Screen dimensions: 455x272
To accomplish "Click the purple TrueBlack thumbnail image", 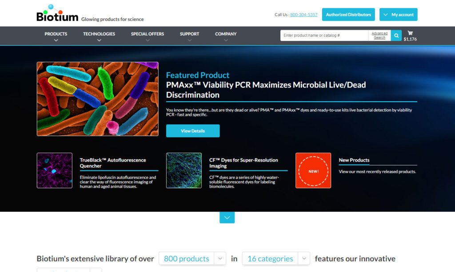I will coord(55,170).
